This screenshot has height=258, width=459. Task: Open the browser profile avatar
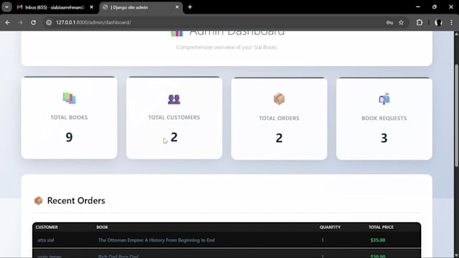(x=438, y=22)
